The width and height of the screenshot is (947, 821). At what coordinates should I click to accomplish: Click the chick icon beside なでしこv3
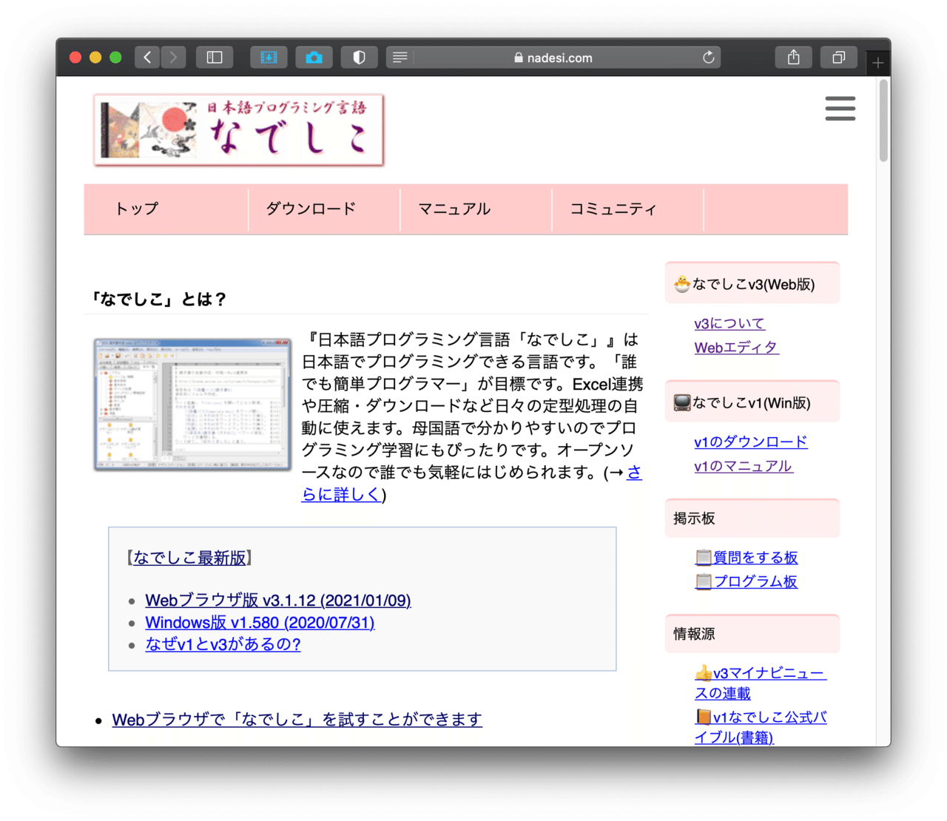coord(682,283)
